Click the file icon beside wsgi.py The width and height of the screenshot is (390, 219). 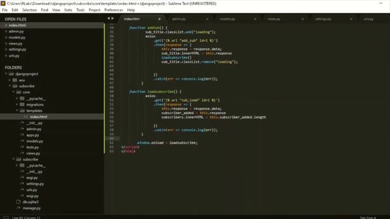(x=22, y=196)
